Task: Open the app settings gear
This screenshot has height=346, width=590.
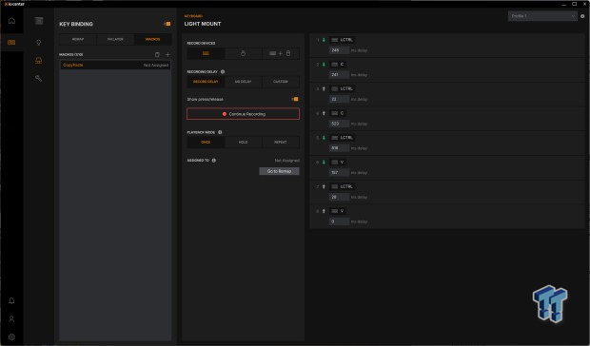Action: pyautogui.click(x=11, y=337)
